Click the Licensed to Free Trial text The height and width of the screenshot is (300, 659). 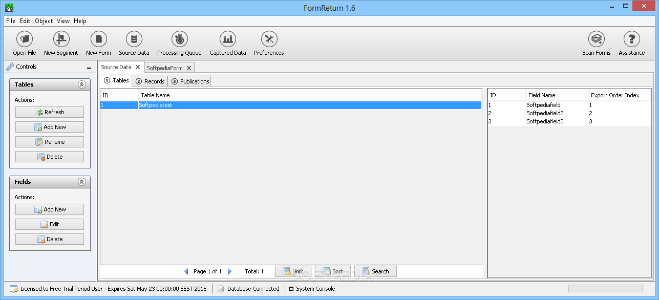(x=114, y=289)
